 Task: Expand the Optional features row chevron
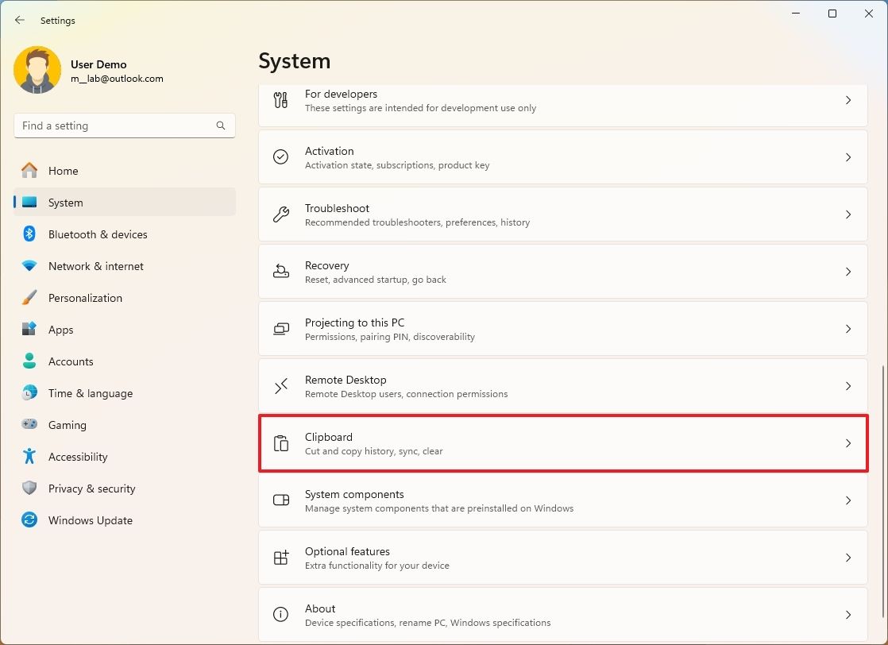pos(848,558)
